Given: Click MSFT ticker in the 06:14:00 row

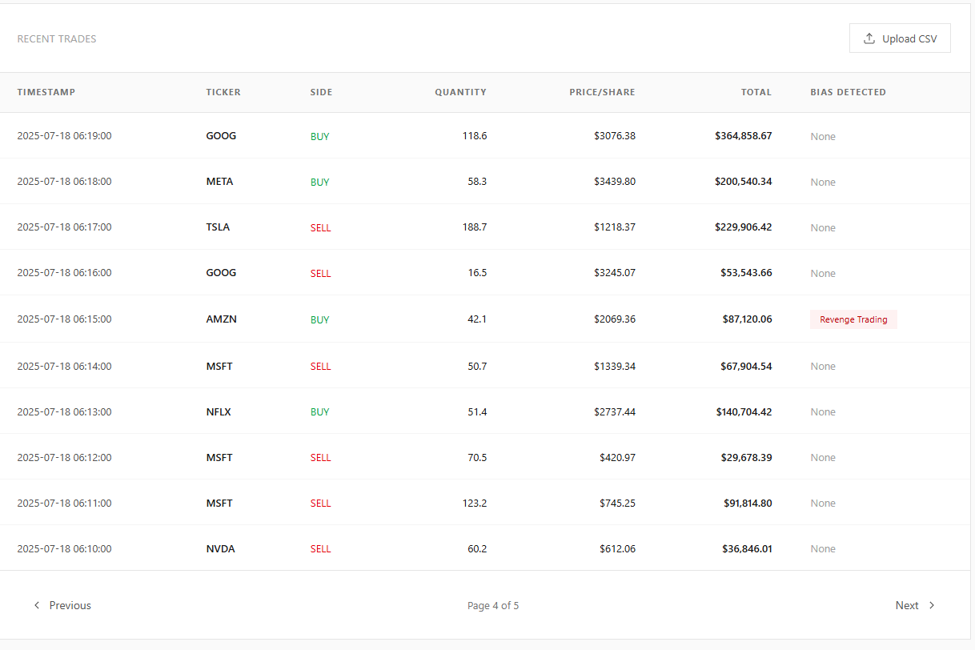Looking at the screenshot, I should tap(219, 367).
